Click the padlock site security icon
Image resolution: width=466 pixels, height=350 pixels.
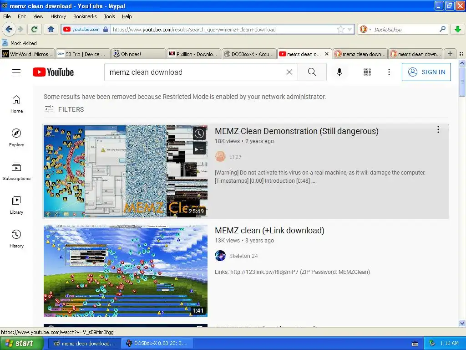(106, 29)
